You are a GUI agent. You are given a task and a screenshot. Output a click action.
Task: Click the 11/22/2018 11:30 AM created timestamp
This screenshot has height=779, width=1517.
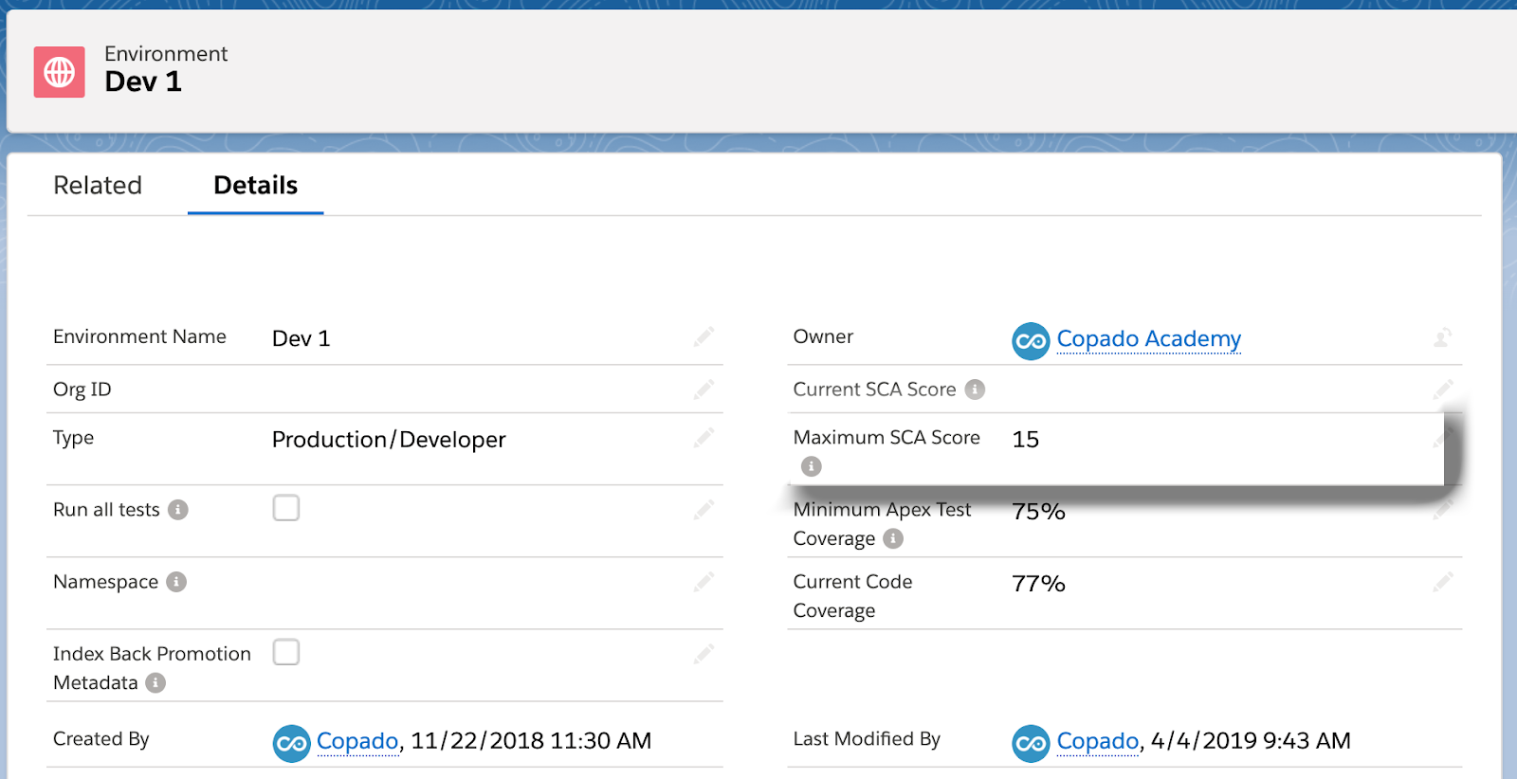coord(531,741)
